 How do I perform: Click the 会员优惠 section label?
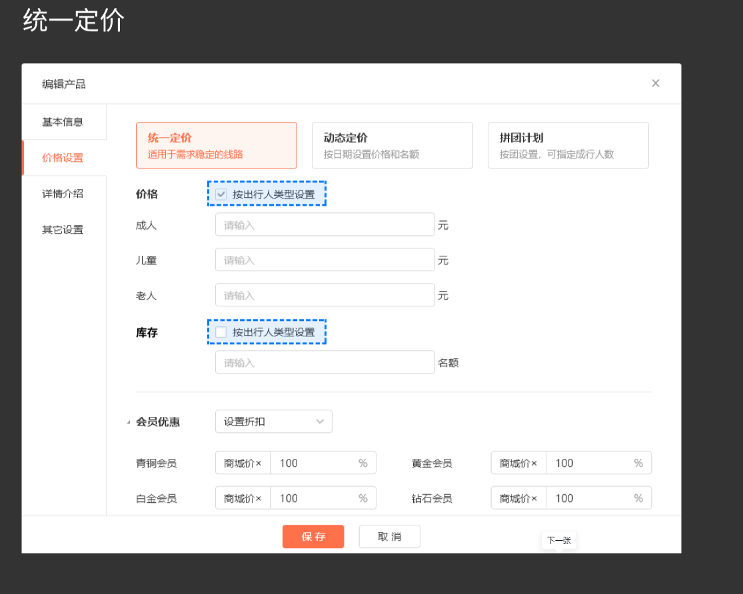(x=158, y=422)
